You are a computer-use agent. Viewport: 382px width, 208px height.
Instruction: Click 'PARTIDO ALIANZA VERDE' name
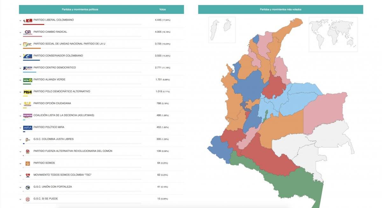coord(49,79)
